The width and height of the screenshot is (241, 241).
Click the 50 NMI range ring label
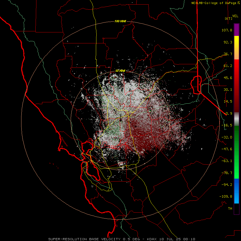click(120, 71)
